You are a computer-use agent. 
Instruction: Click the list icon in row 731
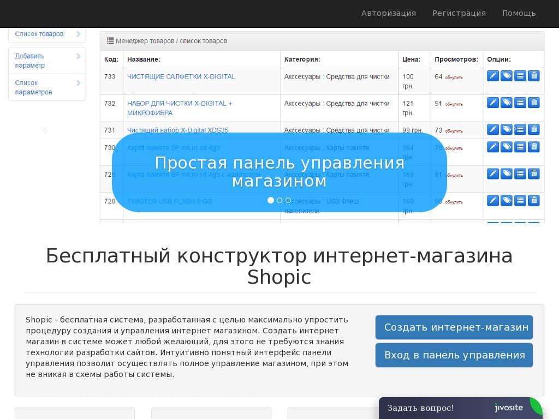tap(520, 129)
